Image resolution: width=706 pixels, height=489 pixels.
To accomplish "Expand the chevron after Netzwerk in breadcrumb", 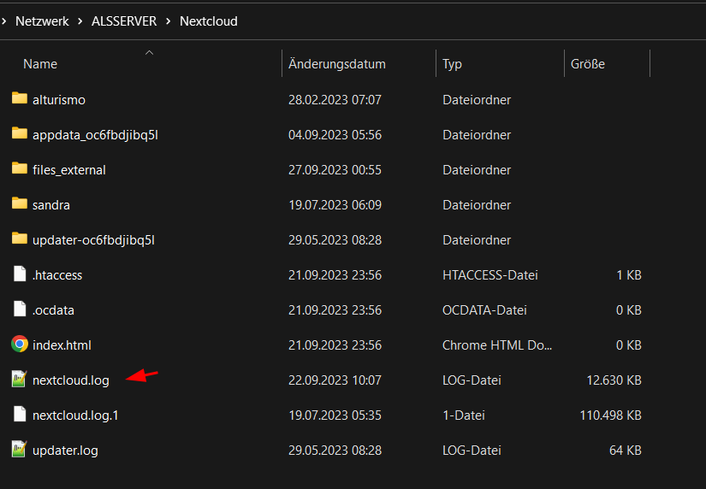I will tap(80, 21).
